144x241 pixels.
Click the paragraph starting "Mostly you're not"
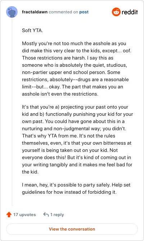coord(77,69)
